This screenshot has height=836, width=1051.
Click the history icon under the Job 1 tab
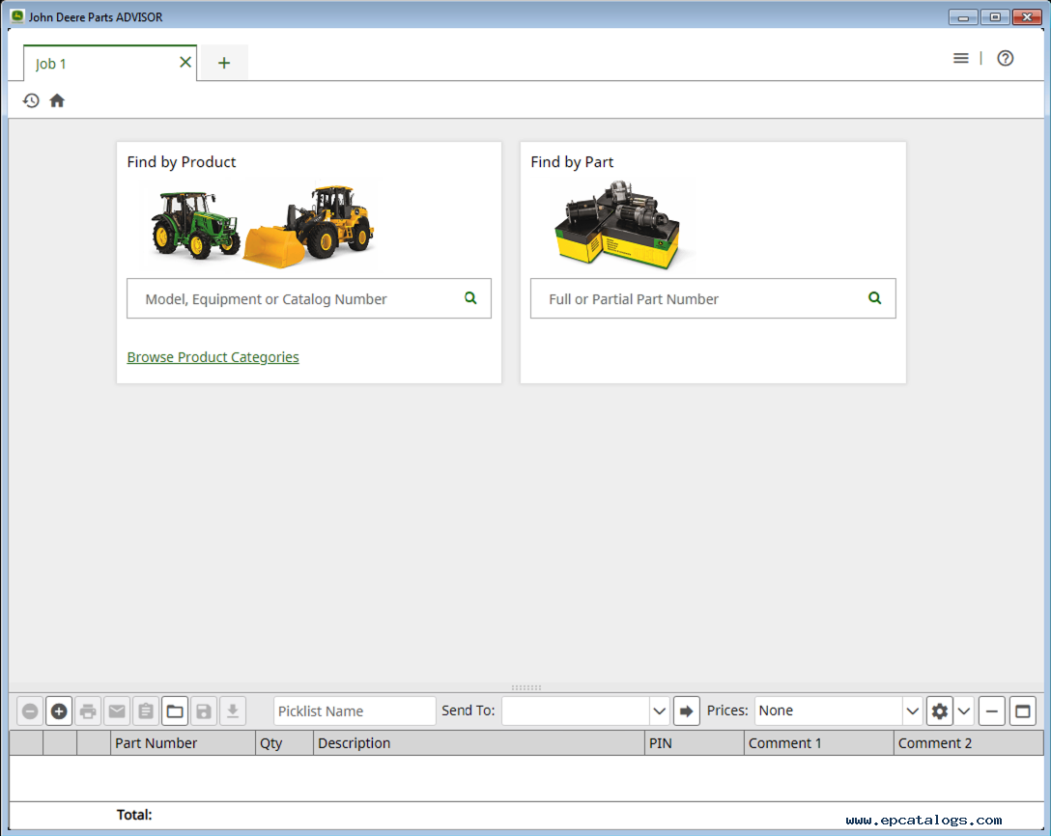click(x=31, y=100)
